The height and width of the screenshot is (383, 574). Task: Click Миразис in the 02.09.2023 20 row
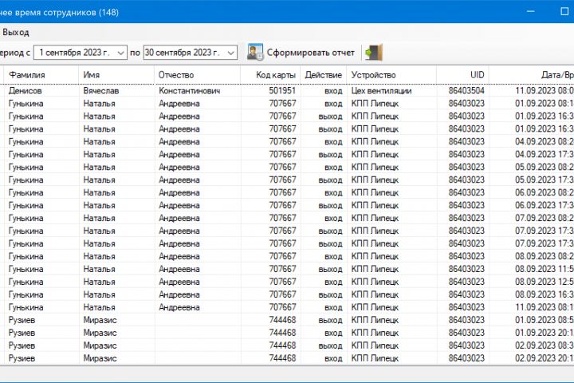pos(100,358)
